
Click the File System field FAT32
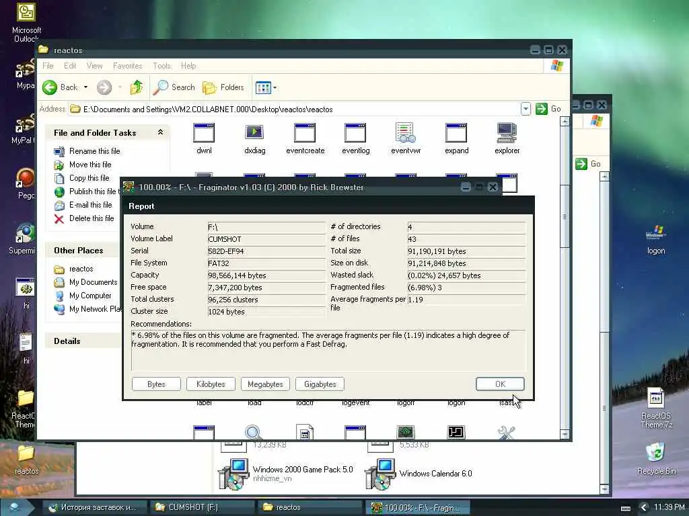tap(266, 263)
